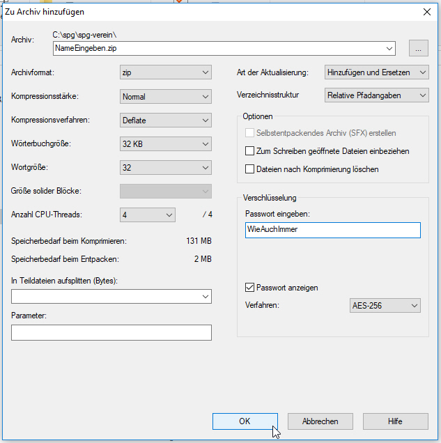Select encryption Verfahren AES-256 dropdown
The image size is (441, 443).
[x=384, y=306]
